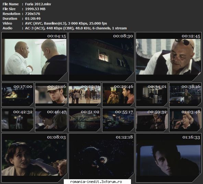Click the file size '1999.53 MB'
The image size is (203, 184).
pyautogui.click(x=35, y=9)
